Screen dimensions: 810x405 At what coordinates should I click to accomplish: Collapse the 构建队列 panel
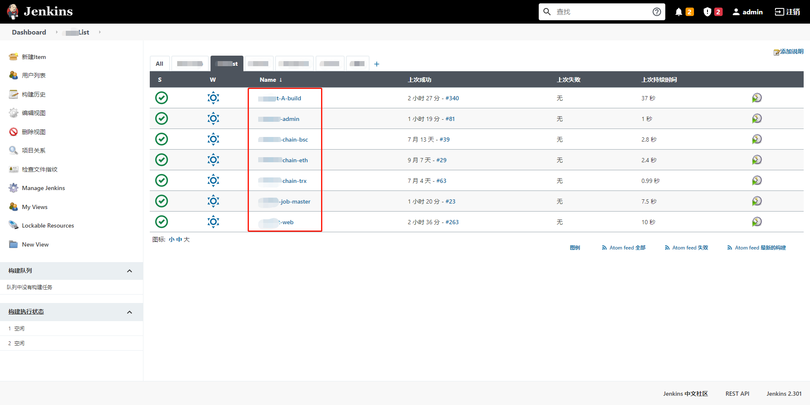click(130, 271)
